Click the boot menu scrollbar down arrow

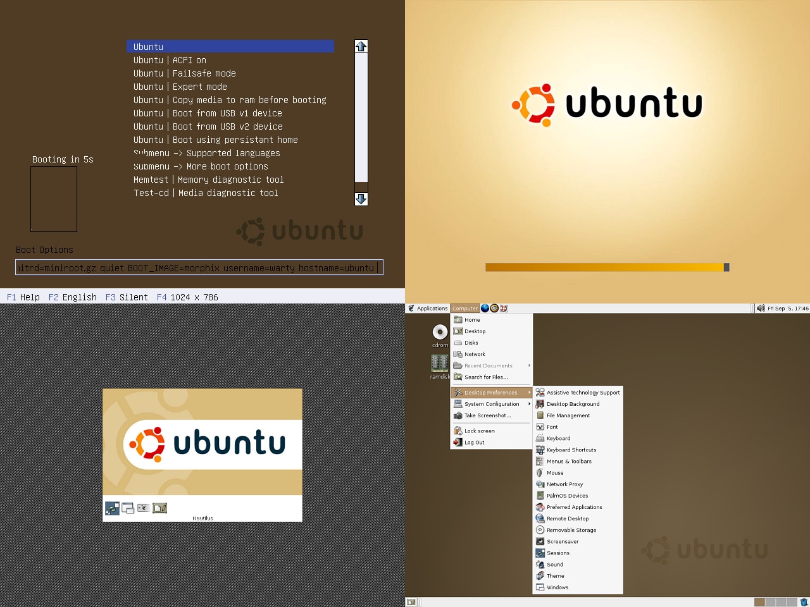[361, 199]
